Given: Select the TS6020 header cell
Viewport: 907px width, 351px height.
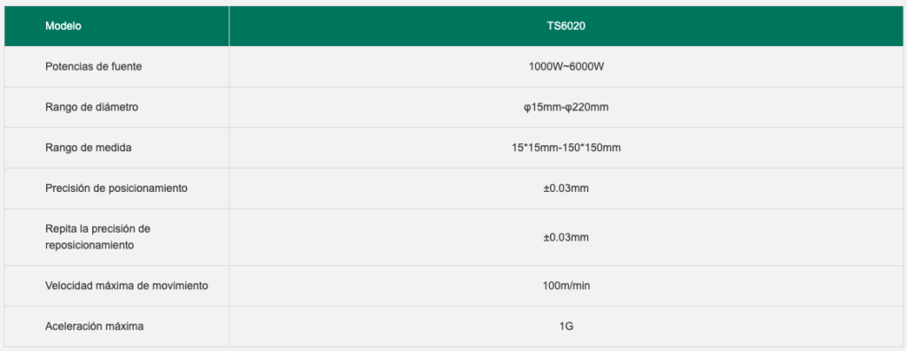Looking at the screenshot, I should [x=566, y=26].
